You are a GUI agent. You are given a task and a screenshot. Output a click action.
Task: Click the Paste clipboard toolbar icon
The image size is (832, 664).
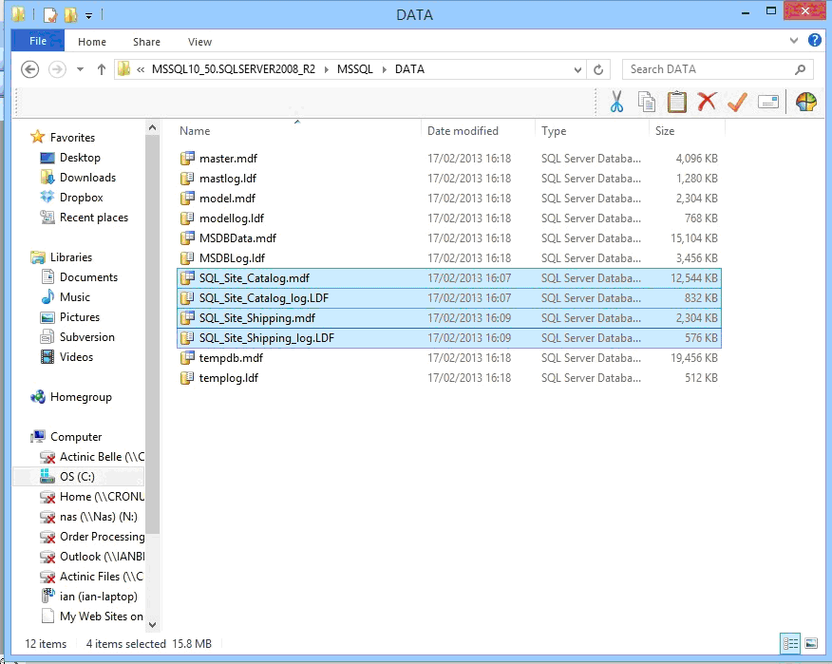tap(676, 102)
